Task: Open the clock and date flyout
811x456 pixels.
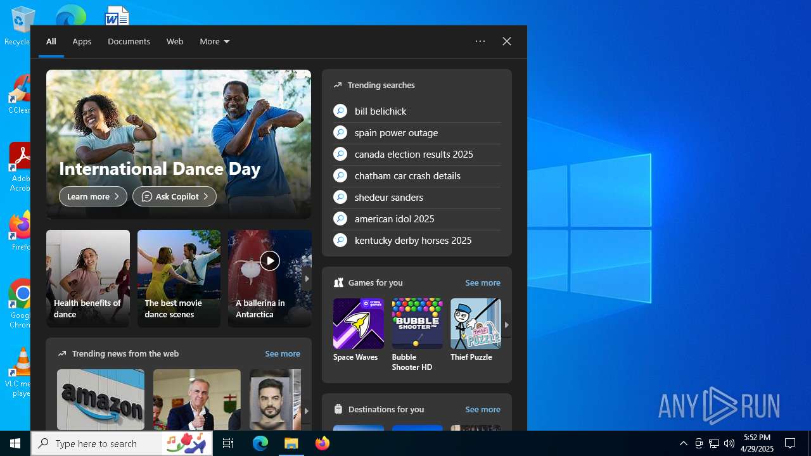Action: tap(757, 443)
